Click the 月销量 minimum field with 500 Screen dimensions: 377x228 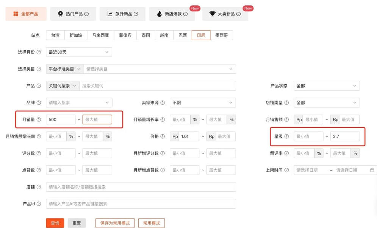(61, 119)
